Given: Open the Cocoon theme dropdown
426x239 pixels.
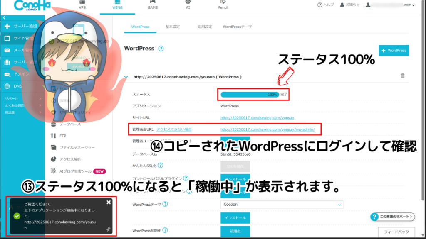Looking at the screenshot, I should click(x=282, y=205).
